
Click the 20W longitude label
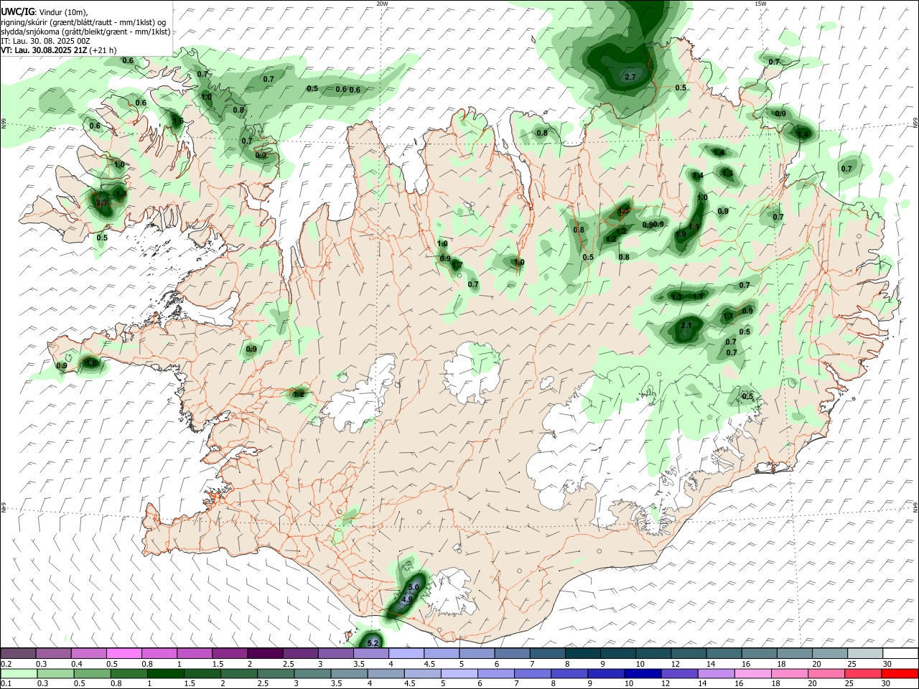click(x=382, y=4)
